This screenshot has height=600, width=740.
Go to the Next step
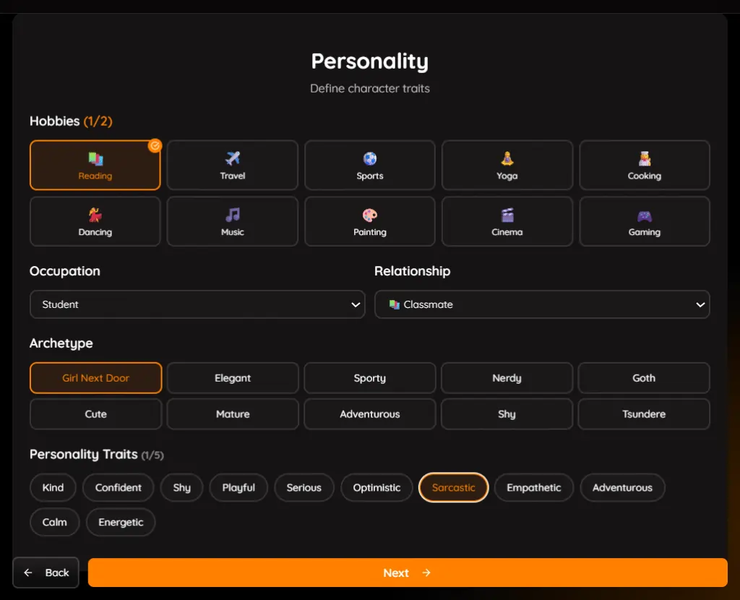(408, 573)
